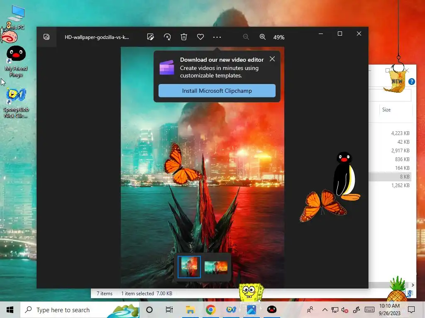Open This PC desktop icon
425x318 pixels.
[x=17, y=17]
